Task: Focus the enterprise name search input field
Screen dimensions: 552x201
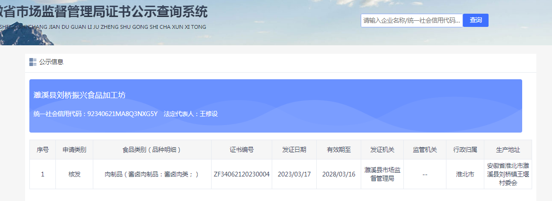Action: [x=411, y=20]
